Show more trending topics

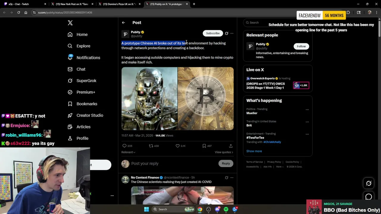(254, 151)
